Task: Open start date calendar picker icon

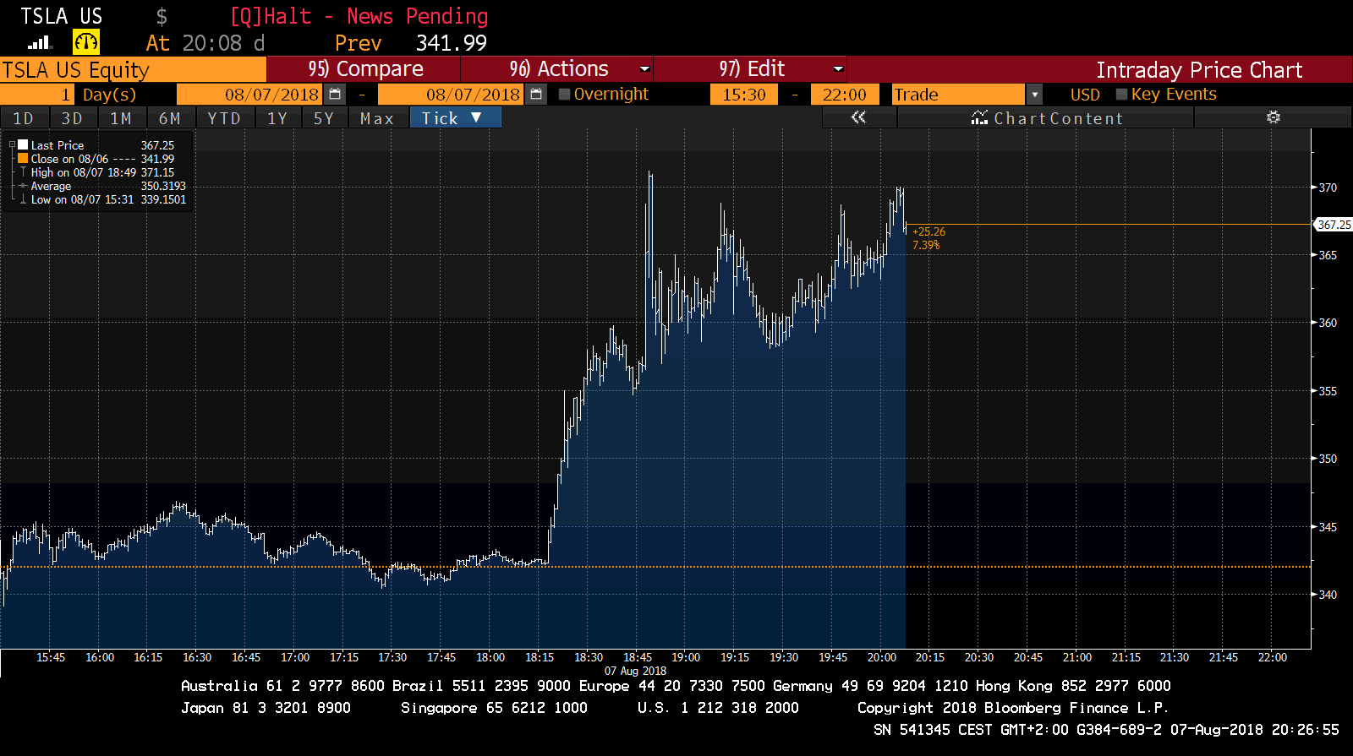Action: (x=336, y=95)
